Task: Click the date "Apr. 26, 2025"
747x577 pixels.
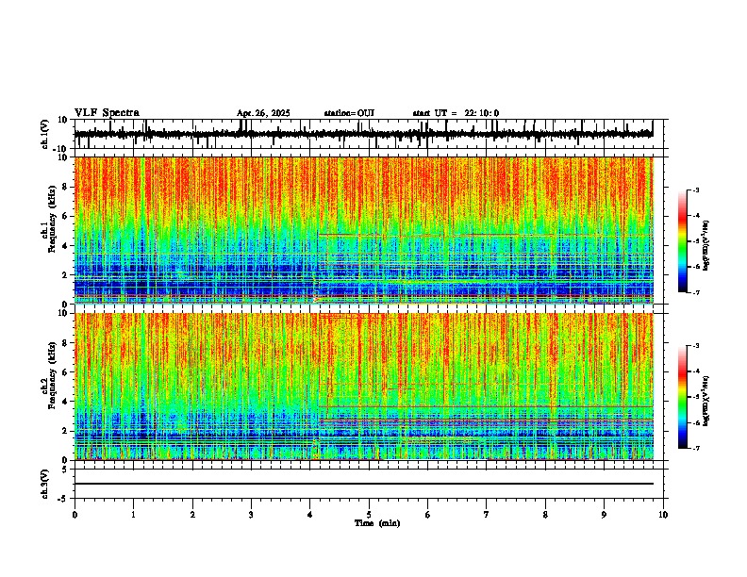Action: click(x=263, y=113)
